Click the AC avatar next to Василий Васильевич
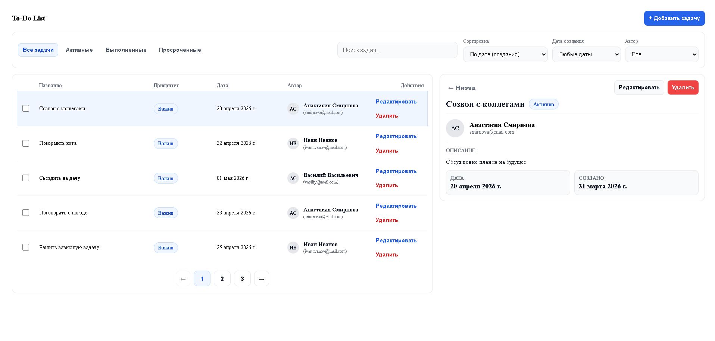 tap(293, 178)
